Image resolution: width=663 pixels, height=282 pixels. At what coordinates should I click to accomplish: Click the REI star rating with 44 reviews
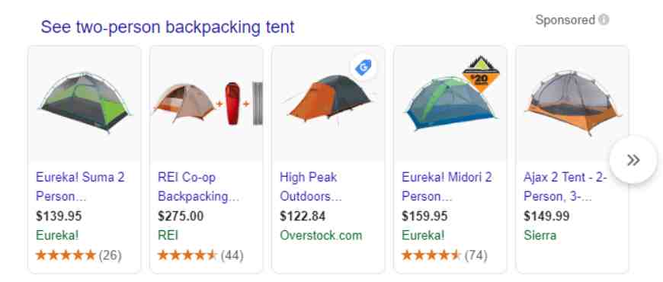(200, 255)
